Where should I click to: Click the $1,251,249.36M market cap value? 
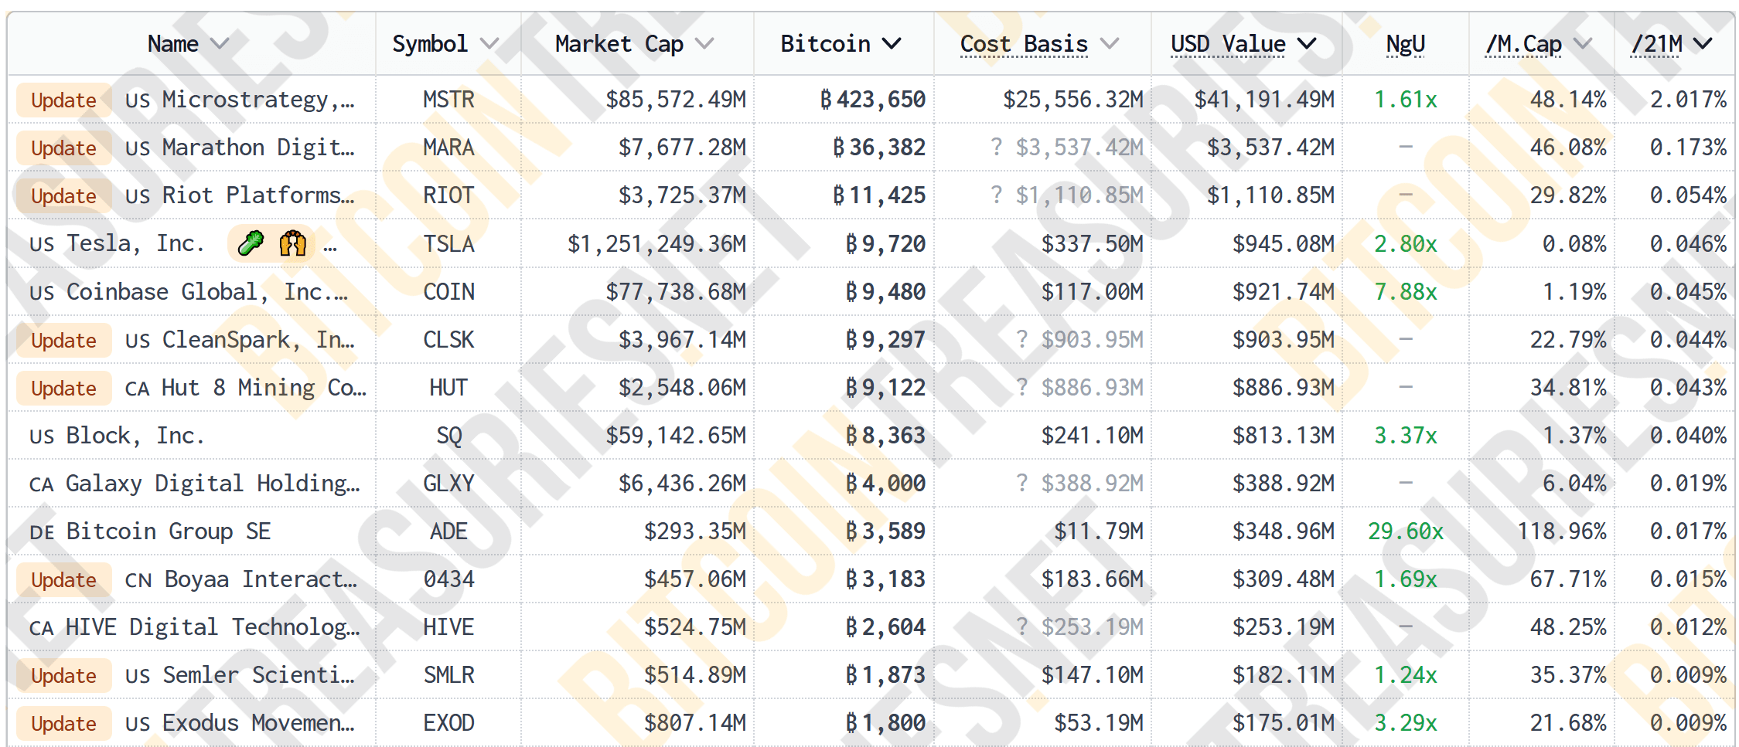657,244
